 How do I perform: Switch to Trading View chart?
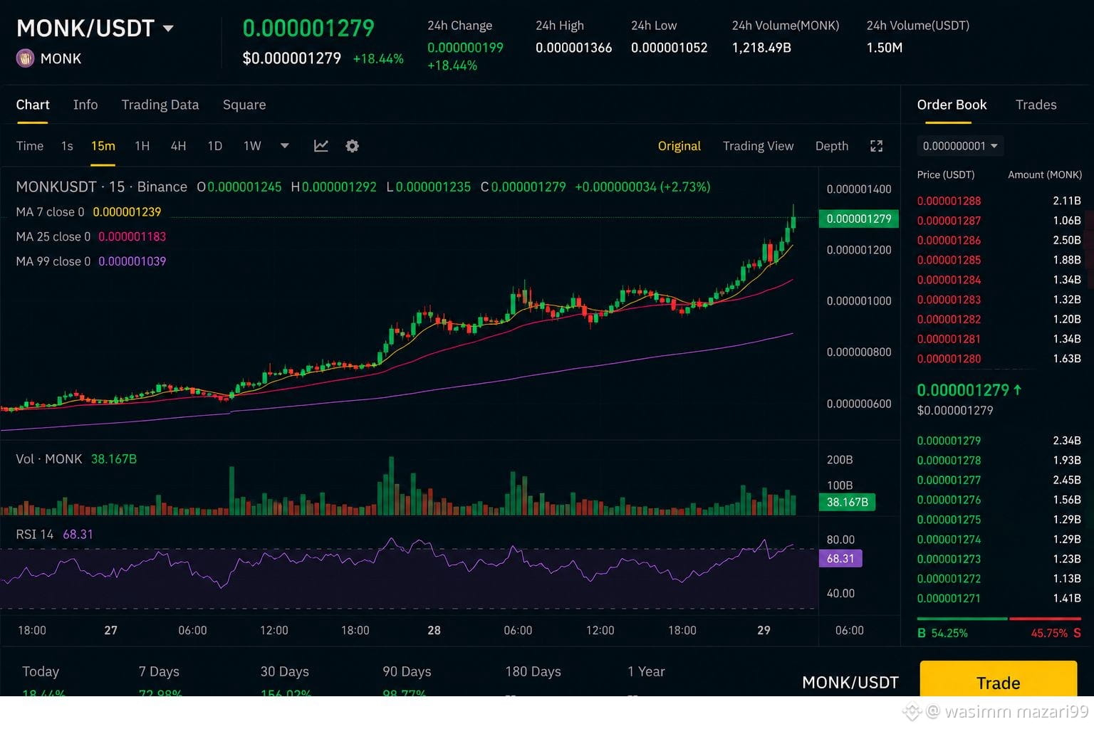[758, 146]
